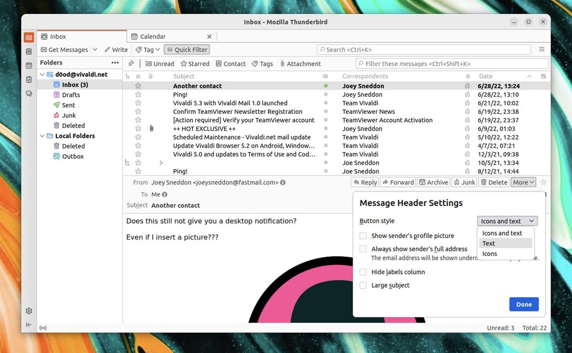
Task: Toggle the Quick Filter button
Action: click(x=186, y=50)
